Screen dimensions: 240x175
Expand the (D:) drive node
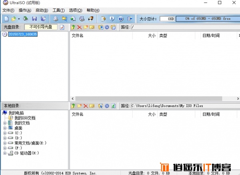(5, 138)
